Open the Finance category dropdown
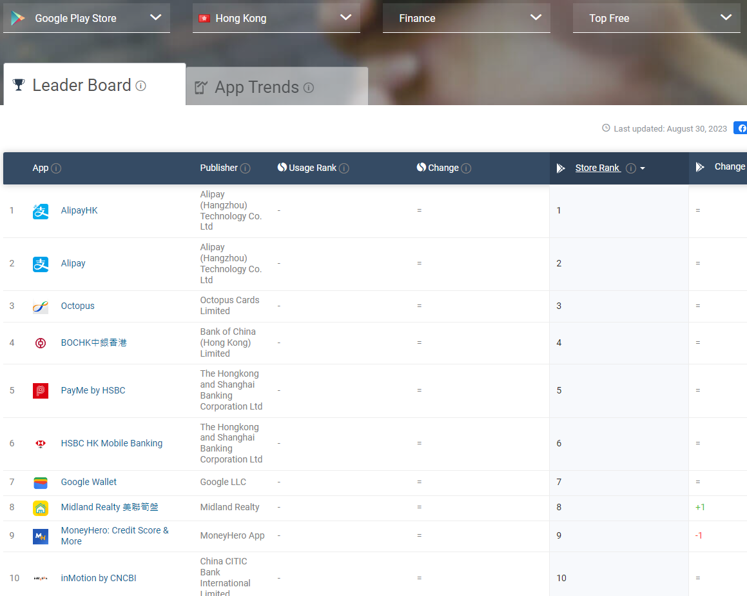Viewport: 747px width, 596px height. point(467,18)
